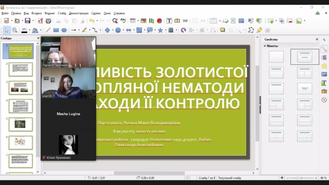Open Find and Replace icon
Image resolution: width=329 pixels, height=185 pixels.
[115, 21]
